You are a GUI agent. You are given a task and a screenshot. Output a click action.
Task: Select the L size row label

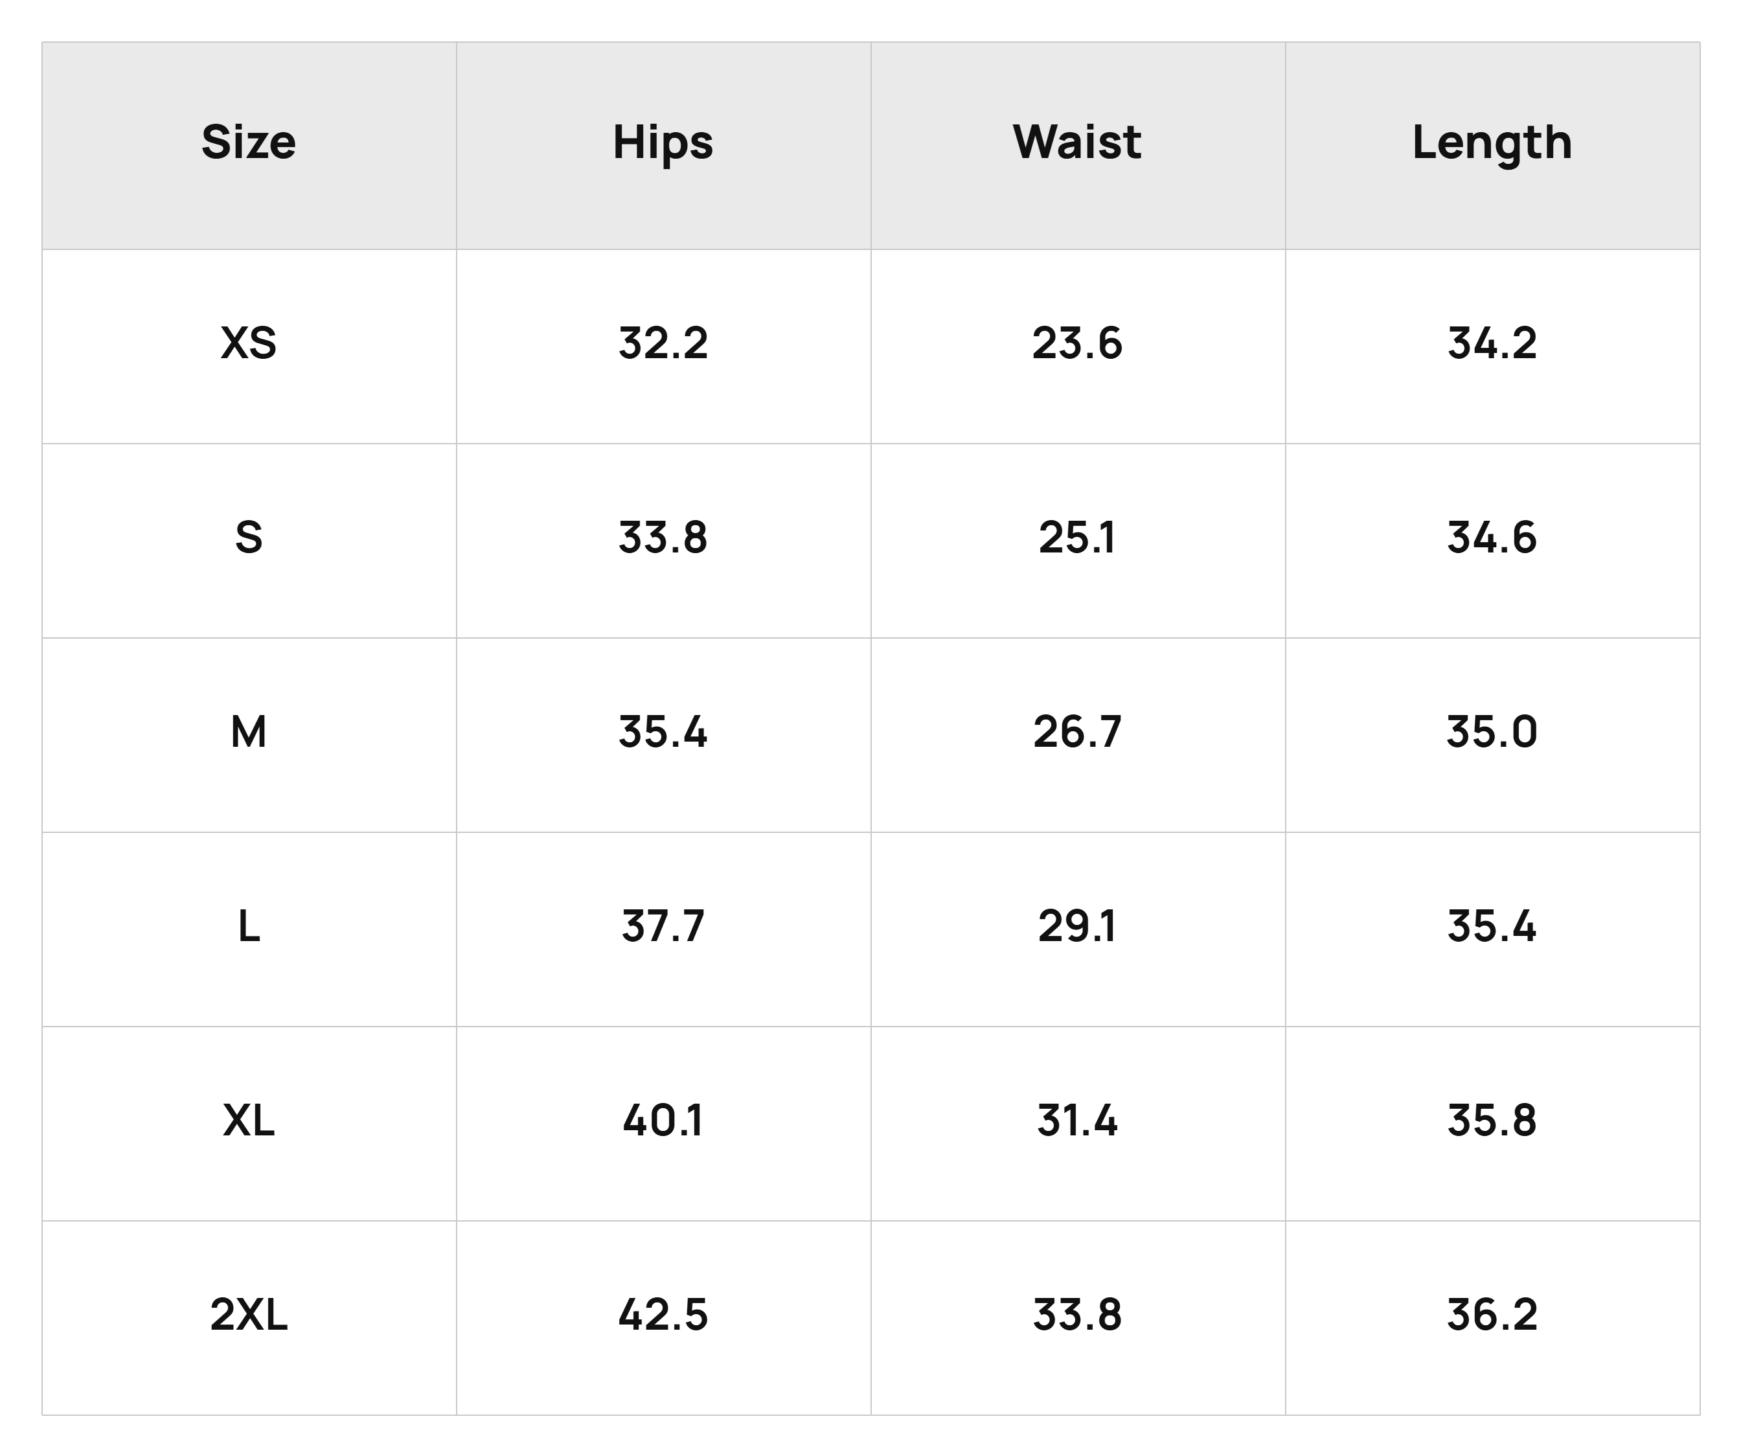[x=249, y=926]
